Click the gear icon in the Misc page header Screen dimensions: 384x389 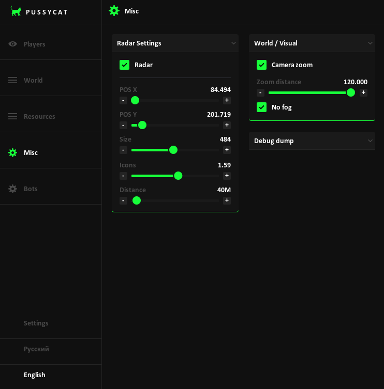tap(114, 11)
